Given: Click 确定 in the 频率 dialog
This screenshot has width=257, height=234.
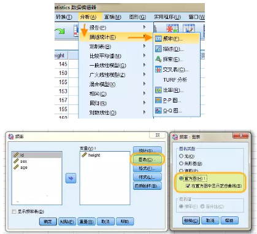Looking at the screenshot, I should (x=48, y=222).
